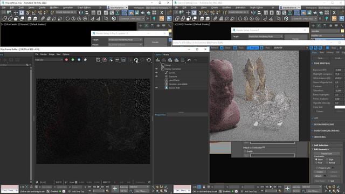345x194 pixels.
Task: Click the green channel button in V-Ray Frame Buffer
Action: [x=73, y=60]
